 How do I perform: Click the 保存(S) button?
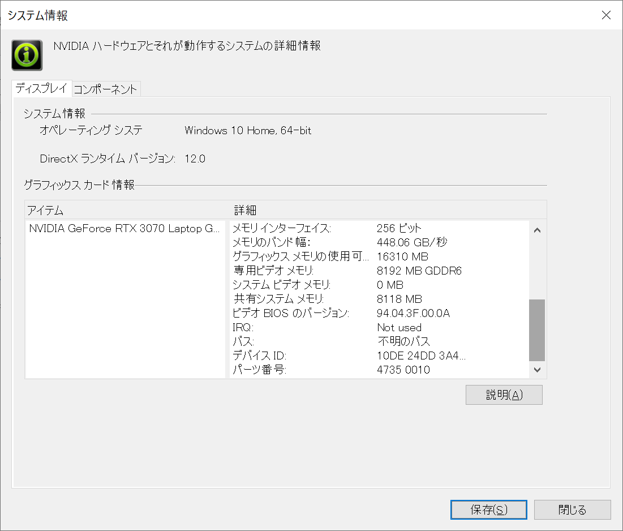click(x=489, y=509)
